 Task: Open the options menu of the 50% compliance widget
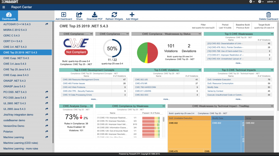click(128, 34)
